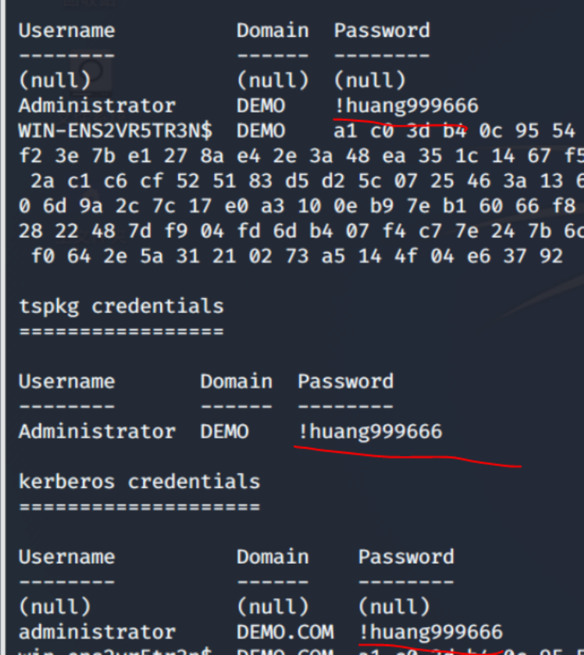Click DEMO.COM domain in the administrator row
The width and height of the screenshot is (584, 655).
[285, 632]
